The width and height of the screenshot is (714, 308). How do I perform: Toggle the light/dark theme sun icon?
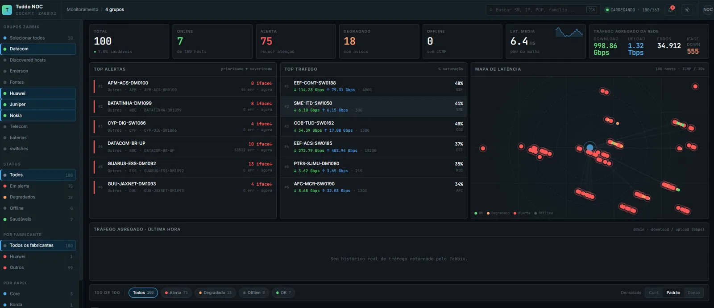[x=687, y=10]
